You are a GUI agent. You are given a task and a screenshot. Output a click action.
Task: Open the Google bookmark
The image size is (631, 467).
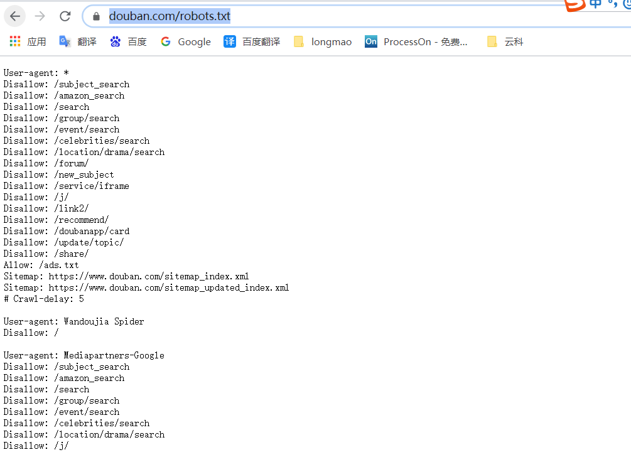click(185, 41)
